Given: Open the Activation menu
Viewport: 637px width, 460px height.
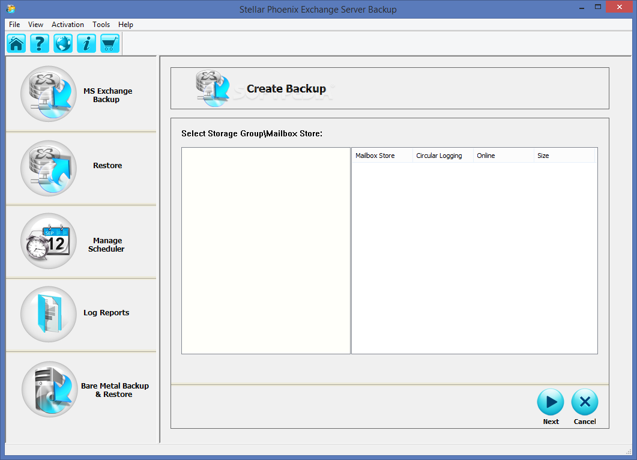Looking at the screenshot, I should tap(67, 25).
